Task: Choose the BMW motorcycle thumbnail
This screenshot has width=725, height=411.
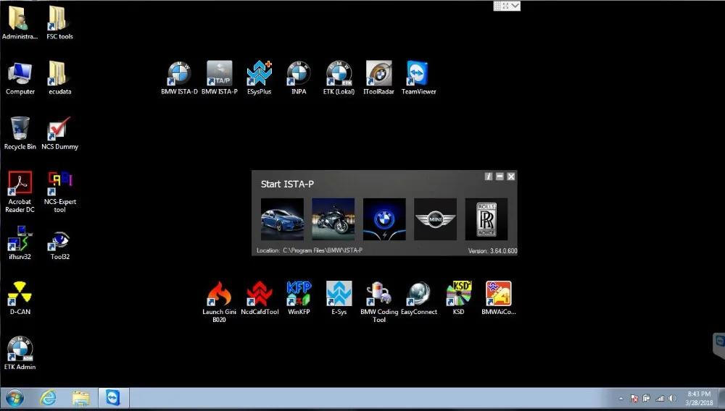Action: (333, 219)
